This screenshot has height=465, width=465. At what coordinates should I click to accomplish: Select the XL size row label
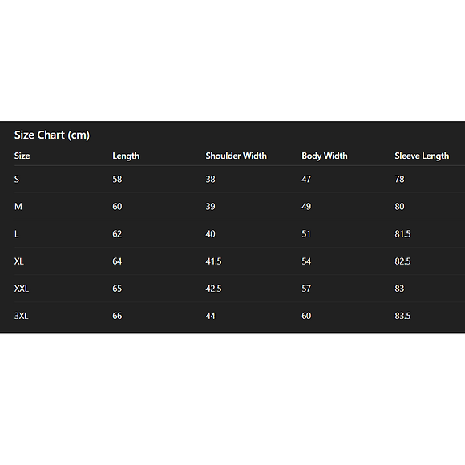click(19, 261)
